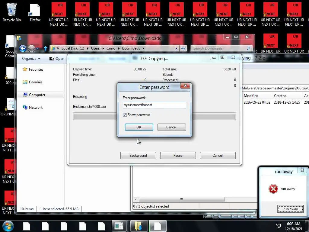Click the Local Disk (C:) breadcrumb segment
Image resolution: width=309 pixels, height=232 pixels.
pos(73,48)
